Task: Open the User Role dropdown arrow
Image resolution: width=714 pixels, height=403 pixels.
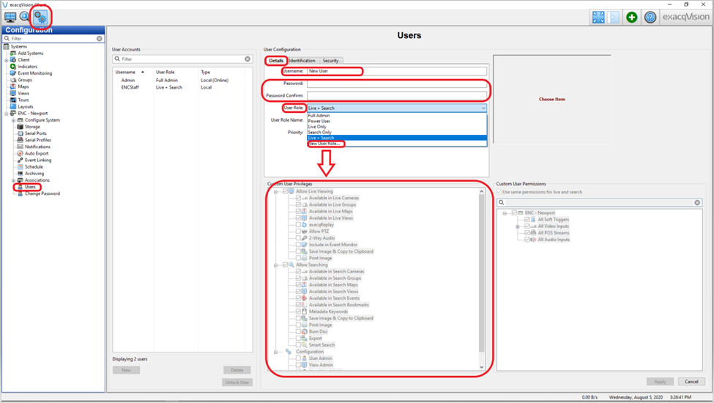Action: click(x=483, y=108)
